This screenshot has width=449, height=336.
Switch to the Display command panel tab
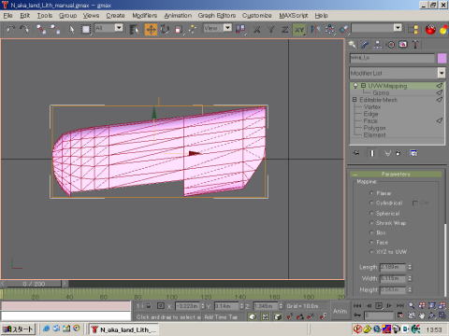(x=403, y=45)
